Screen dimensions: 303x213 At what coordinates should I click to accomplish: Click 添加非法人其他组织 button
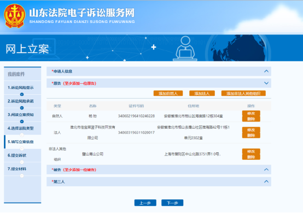tap(243, 94)
